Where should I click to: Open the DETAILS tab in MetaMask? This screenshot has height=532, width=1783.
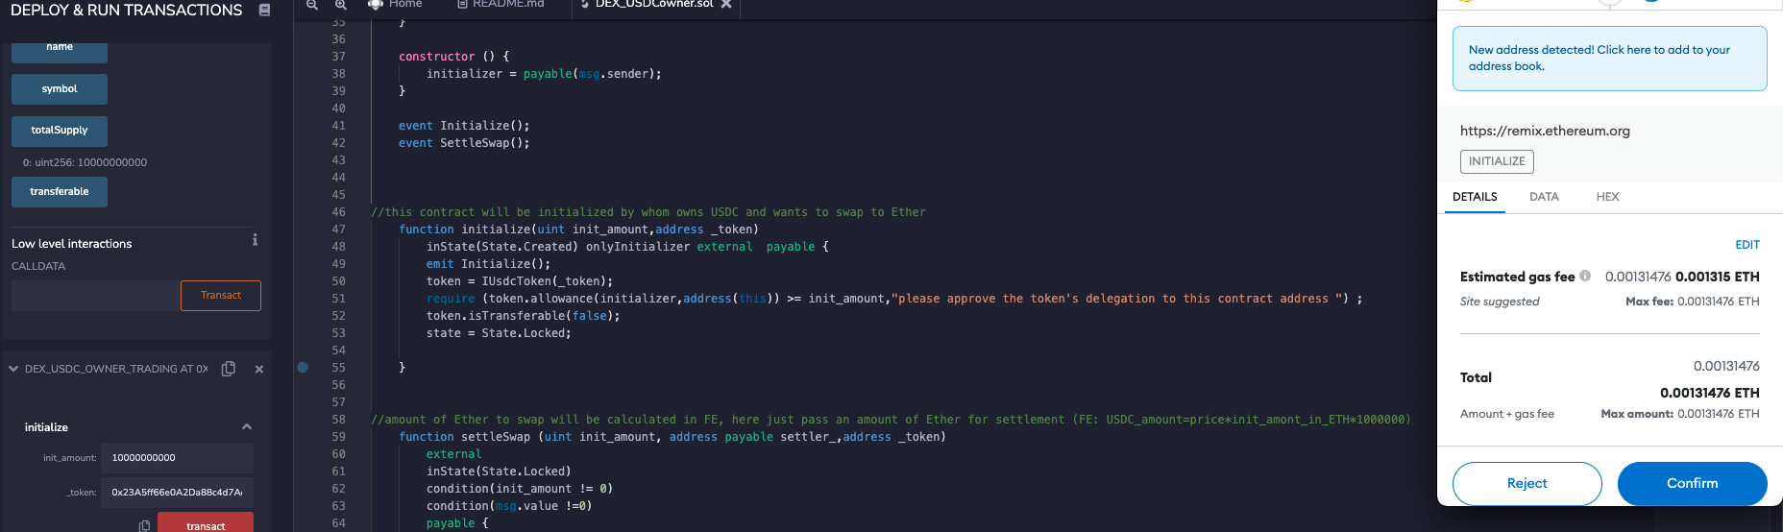[x=1475, y=197]
